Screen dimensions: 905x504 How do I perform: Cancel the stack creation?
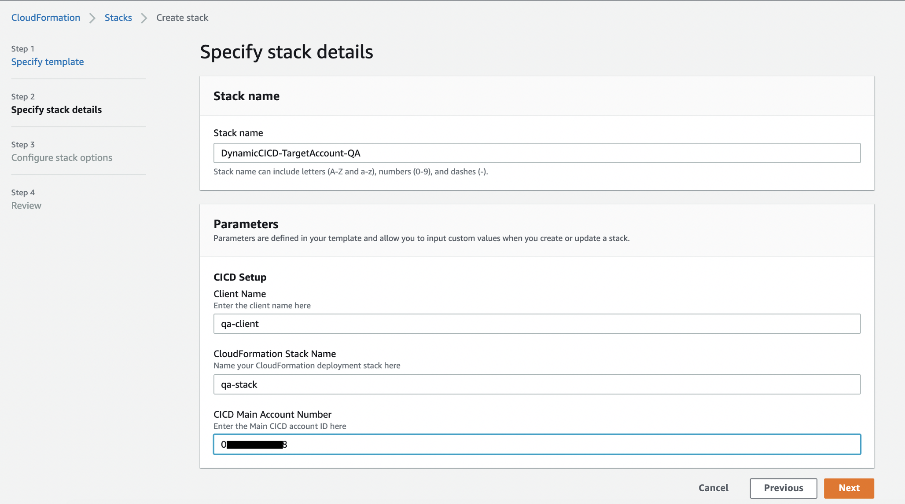click(713, 488)
